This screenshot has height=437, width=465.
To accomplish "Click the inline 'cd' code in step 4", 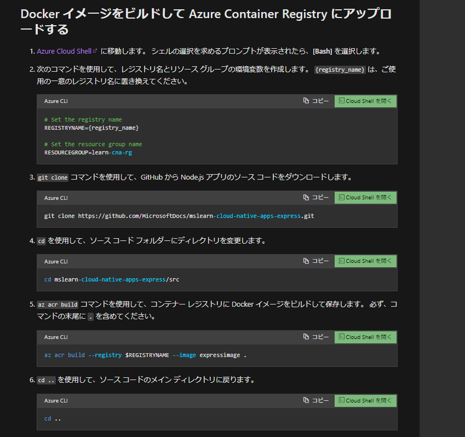I will coord(41,241).
